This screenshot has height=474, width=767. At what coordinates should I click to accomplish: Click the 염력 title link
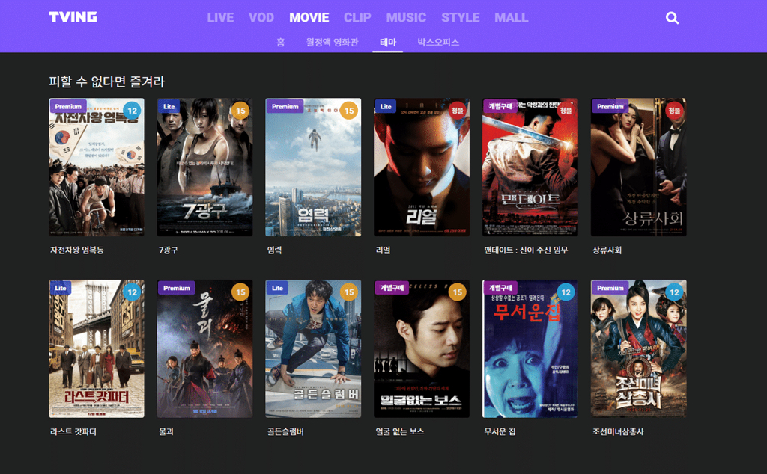274,250
